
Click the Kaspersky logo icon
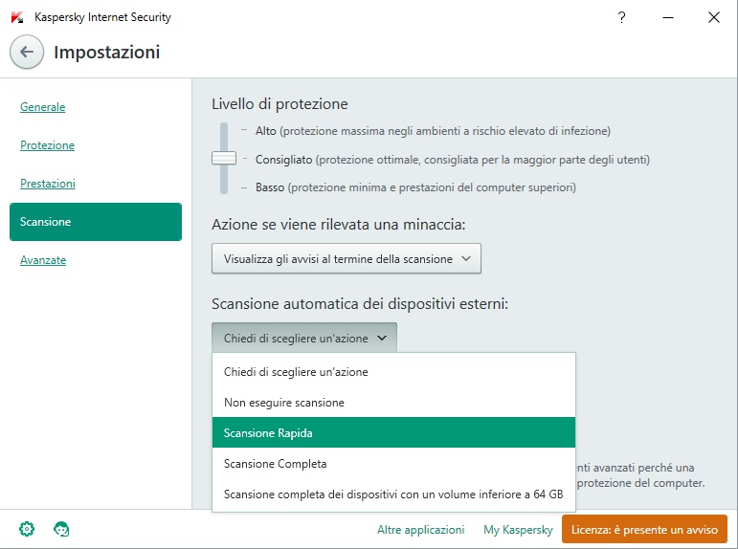(17, 17)
